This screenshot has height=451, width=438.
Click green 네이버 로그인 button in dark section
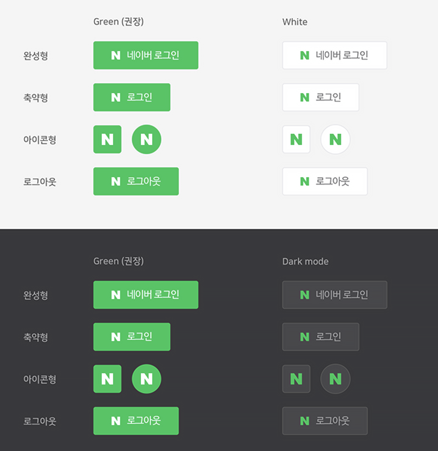tap(146, 295)
